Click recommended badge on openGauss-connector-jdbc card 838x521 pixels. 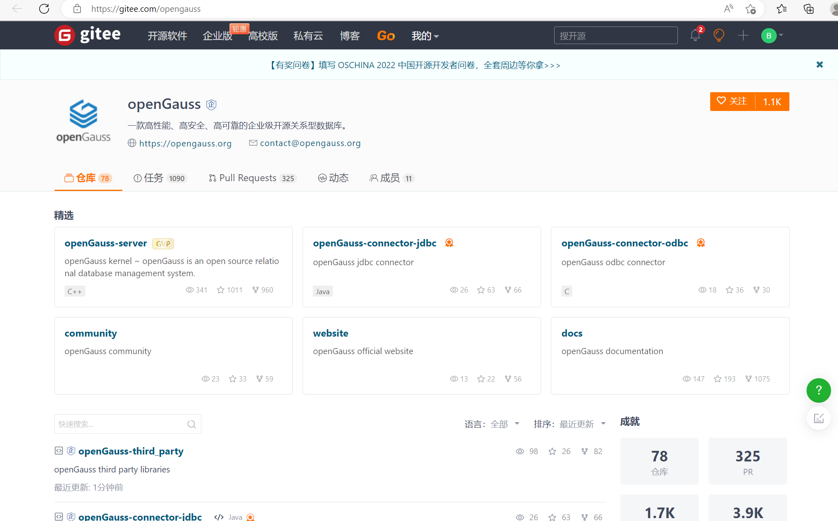[449, 243]
